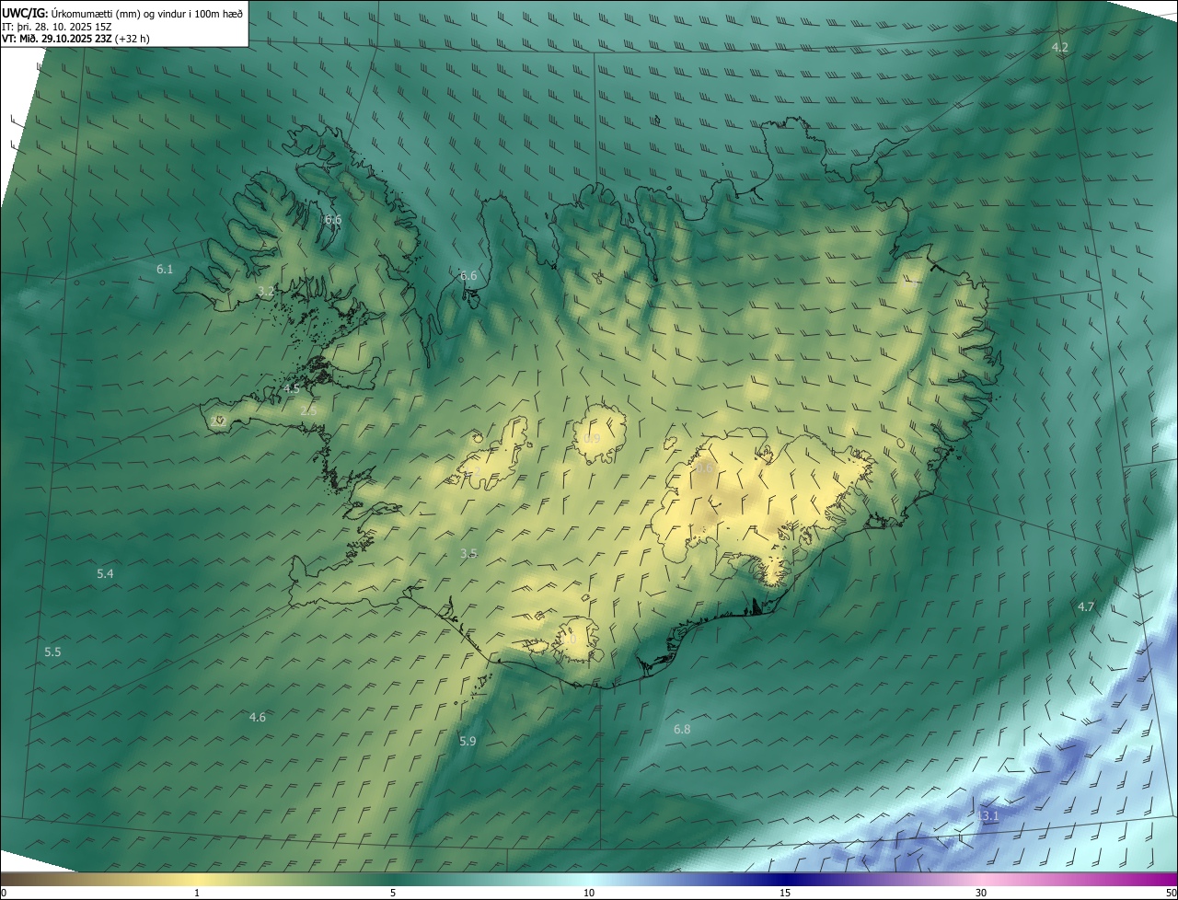This screenshot has height=900, width=1178.
Task: Click the colorbar tick labeled 30
Action: tap(981, 893)
